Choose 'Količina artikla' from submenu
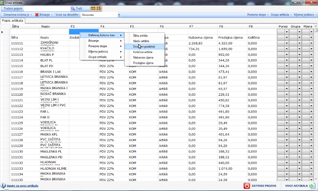318x191 pixels. click(145, 52)
